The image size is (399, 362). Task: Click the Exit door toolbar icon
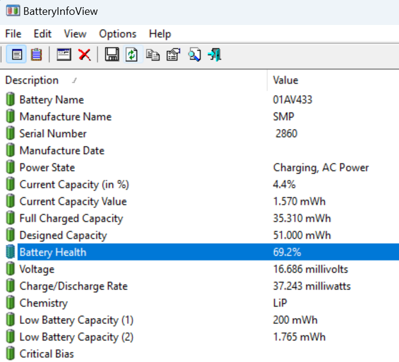pos(214,54)
